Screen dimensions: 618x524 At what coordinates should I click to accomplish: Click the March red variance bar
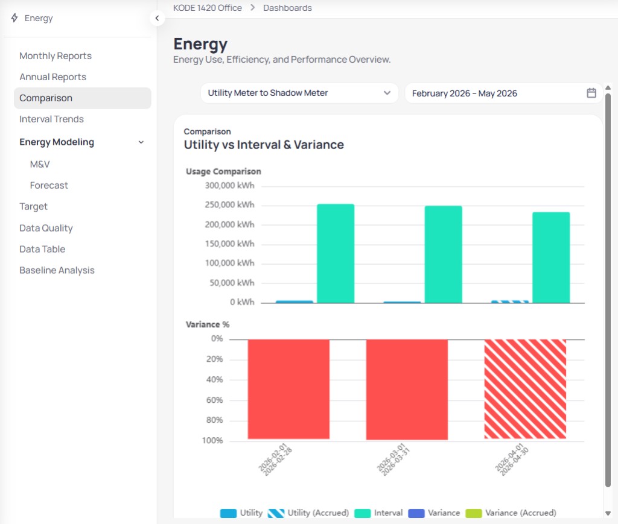pos(407,390)
